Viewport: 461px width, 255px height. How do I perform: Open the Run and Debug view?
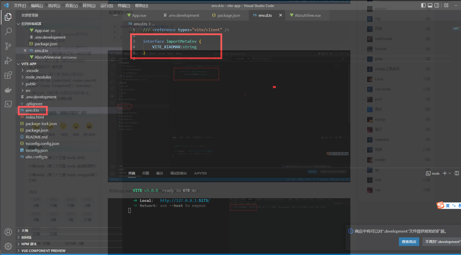(x=8, y=60)
